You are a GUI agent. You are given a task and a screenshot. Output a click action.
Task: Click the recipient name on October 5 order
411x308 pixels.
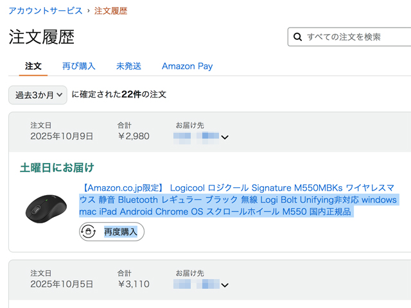(x=197, y=284)
